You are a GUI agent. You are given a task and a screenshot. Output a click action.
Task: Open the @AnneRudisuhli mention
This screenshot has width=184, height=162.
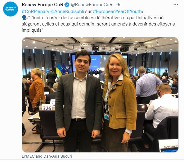[x=67, y=12]
